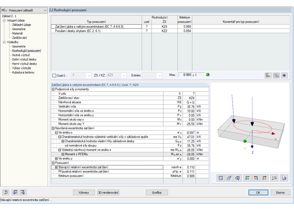
Task: Go to previous table via left-arrow icon
Action: (x=15, y=192)
